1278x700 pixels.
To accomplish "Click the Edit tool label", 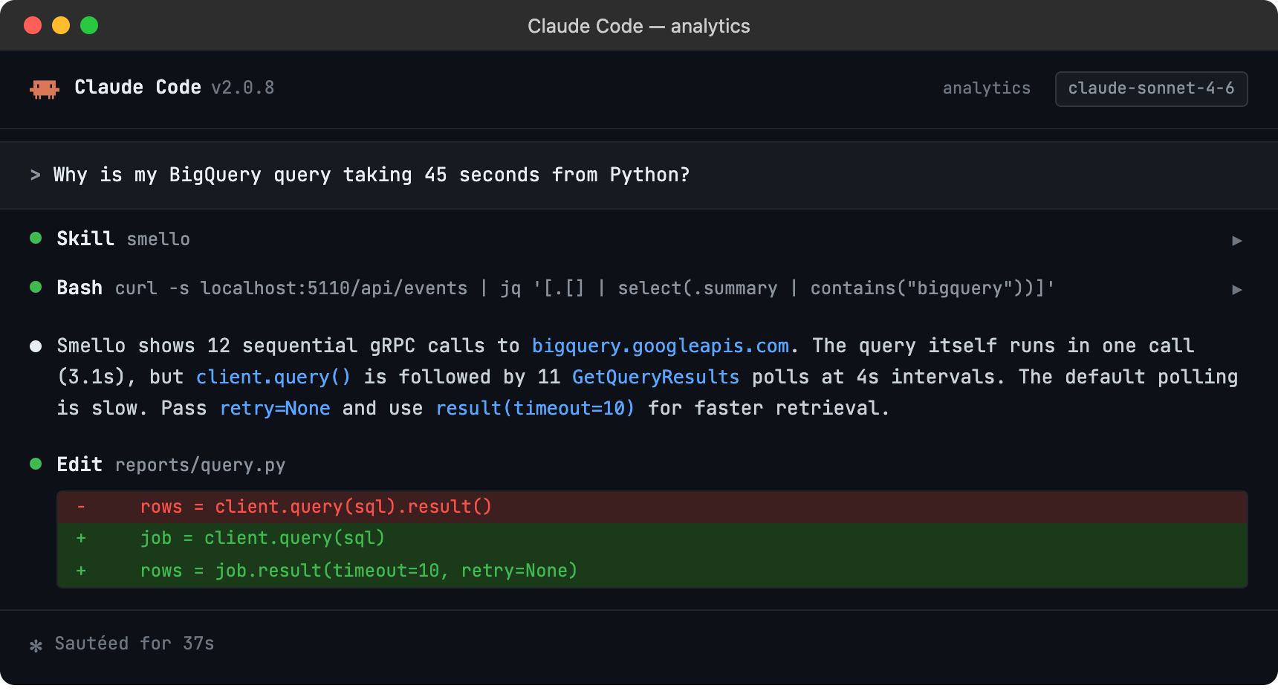I will 80,464.
